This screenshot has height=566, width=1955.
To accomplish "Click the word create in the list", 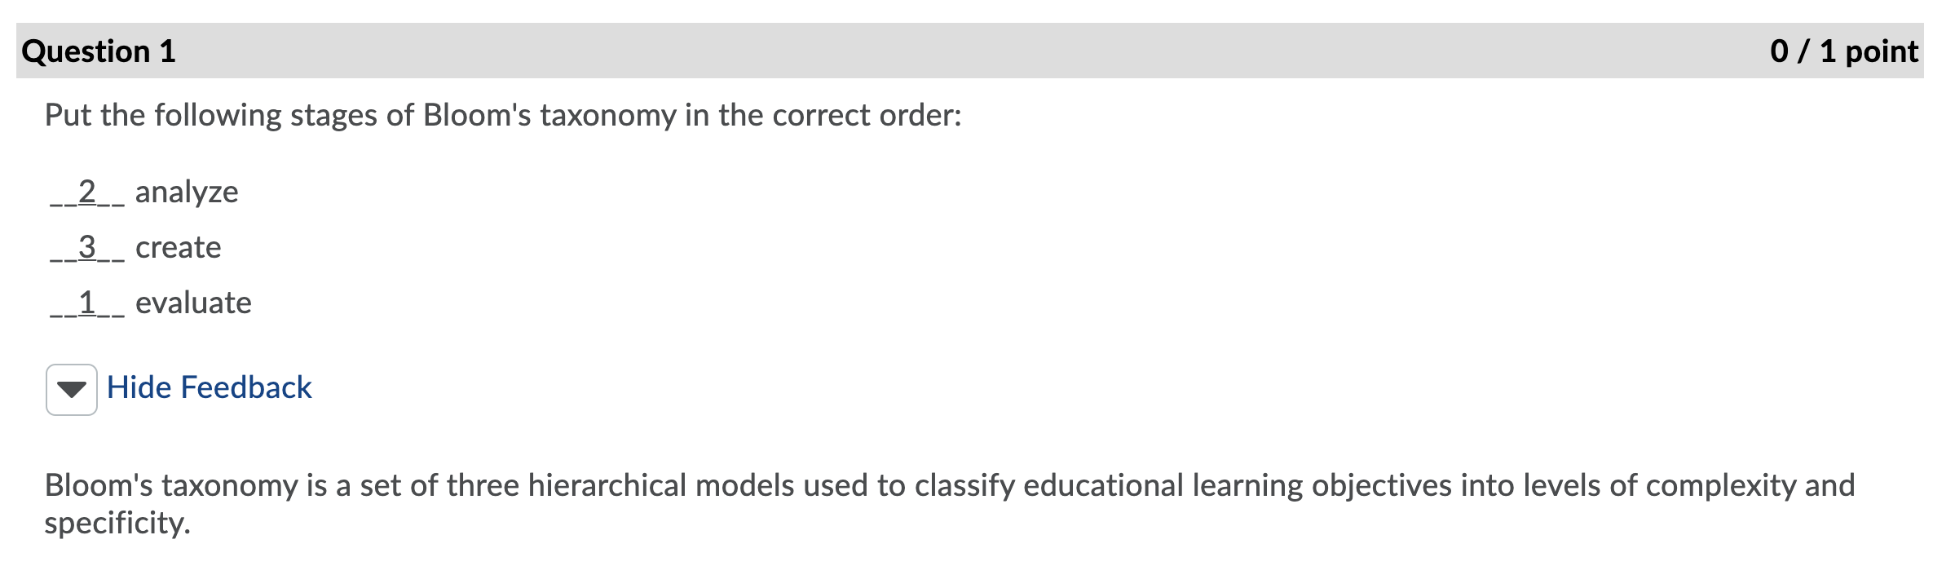I will tap(179, 248).
